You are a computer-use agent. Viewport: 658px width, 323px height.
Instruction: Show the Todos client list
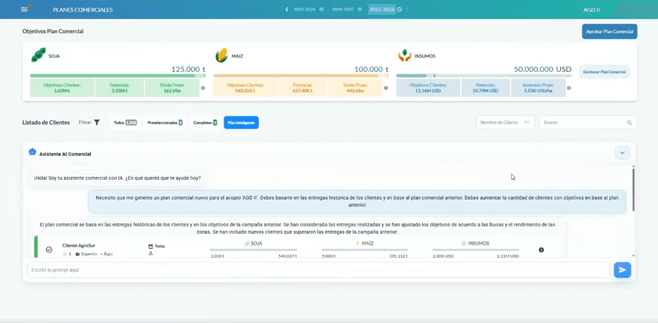point(126,122)
